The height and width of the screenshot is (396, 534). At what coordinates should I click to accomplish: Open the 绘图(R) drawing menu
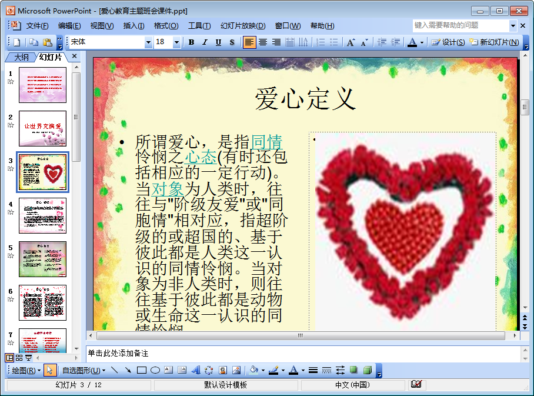[26, 371]
